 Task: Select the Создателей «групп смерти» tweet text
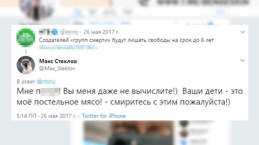126,40
